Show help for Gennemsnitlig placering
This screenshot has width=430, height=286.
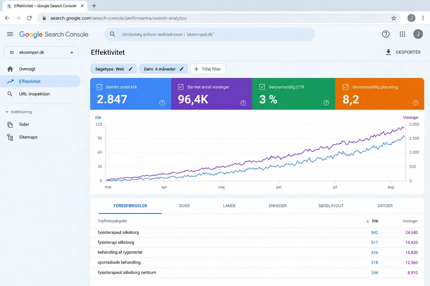tap(415, 103)
